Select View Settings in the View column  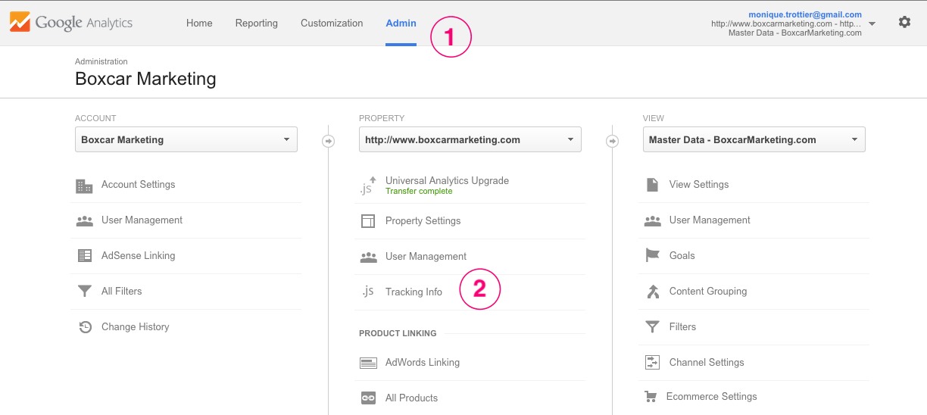[698, 185]
